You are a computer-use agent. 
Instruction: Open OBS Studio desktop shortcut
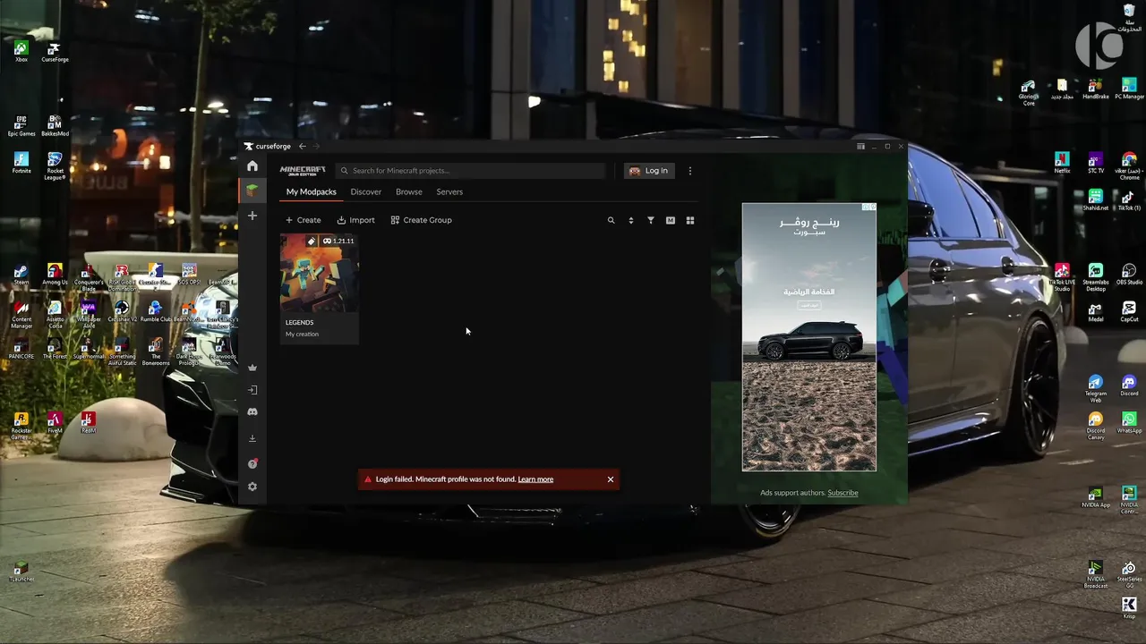tap(1129, 274)
